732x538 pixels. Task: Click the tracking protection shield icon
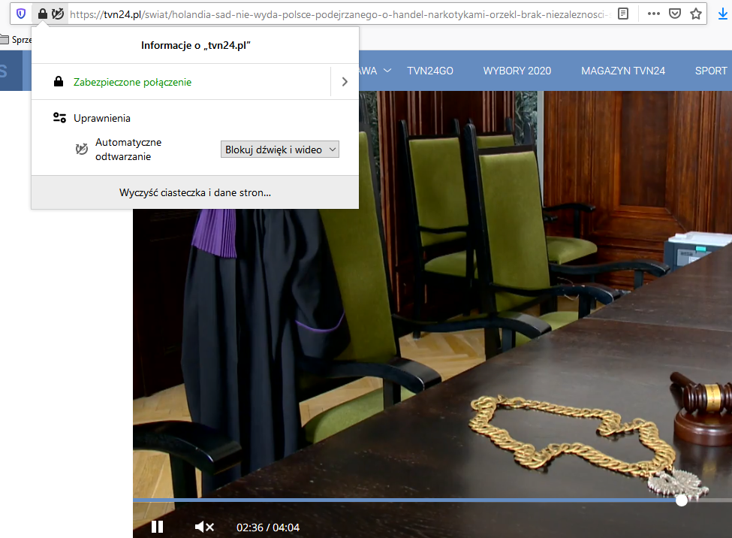21,14
